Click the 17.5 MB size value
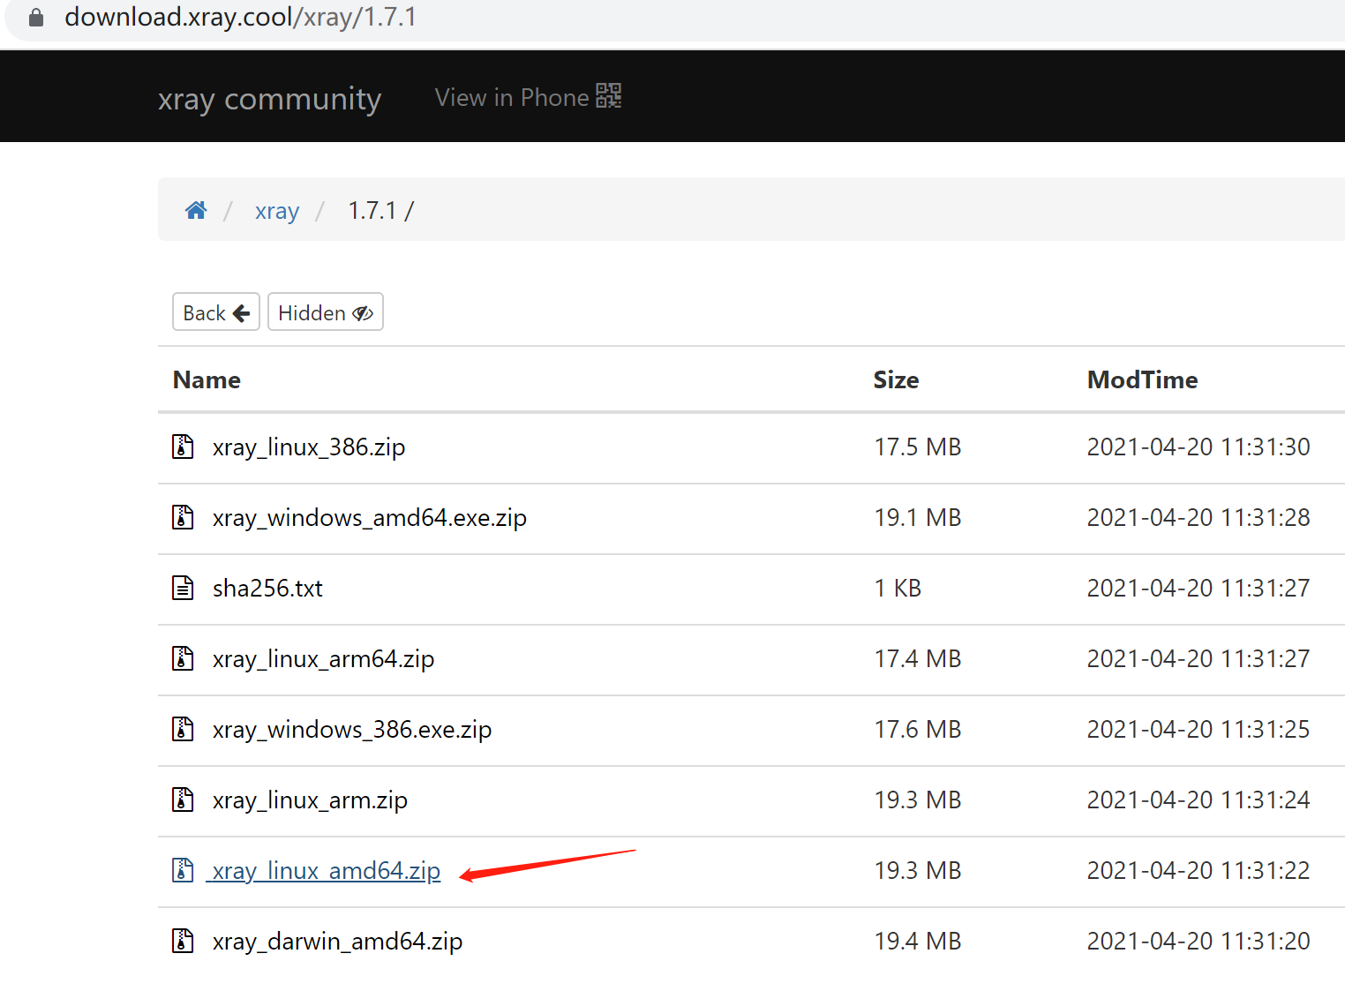 point(918,447)
